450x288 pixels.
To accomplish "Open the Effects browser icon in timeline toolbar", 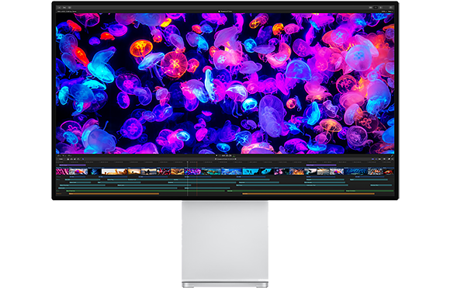I will (x=389, y=159).
